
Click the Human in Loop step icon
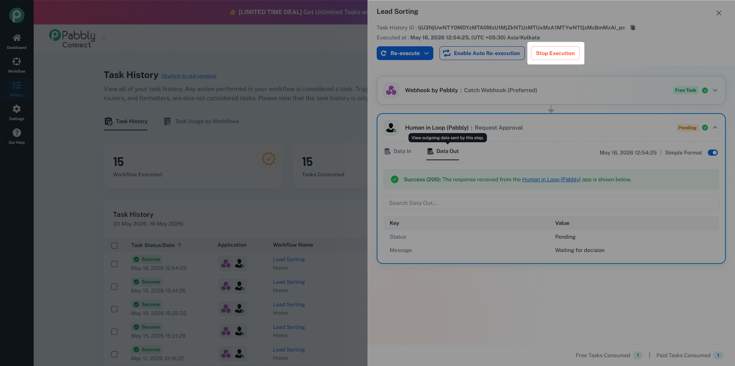point(391,128)
